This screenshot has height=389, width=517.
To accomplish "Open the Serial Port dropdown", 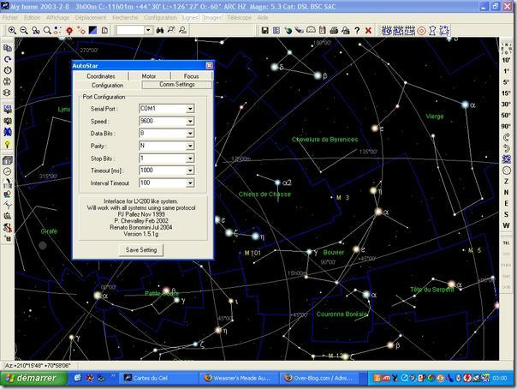I will click(x=190, y=109).
